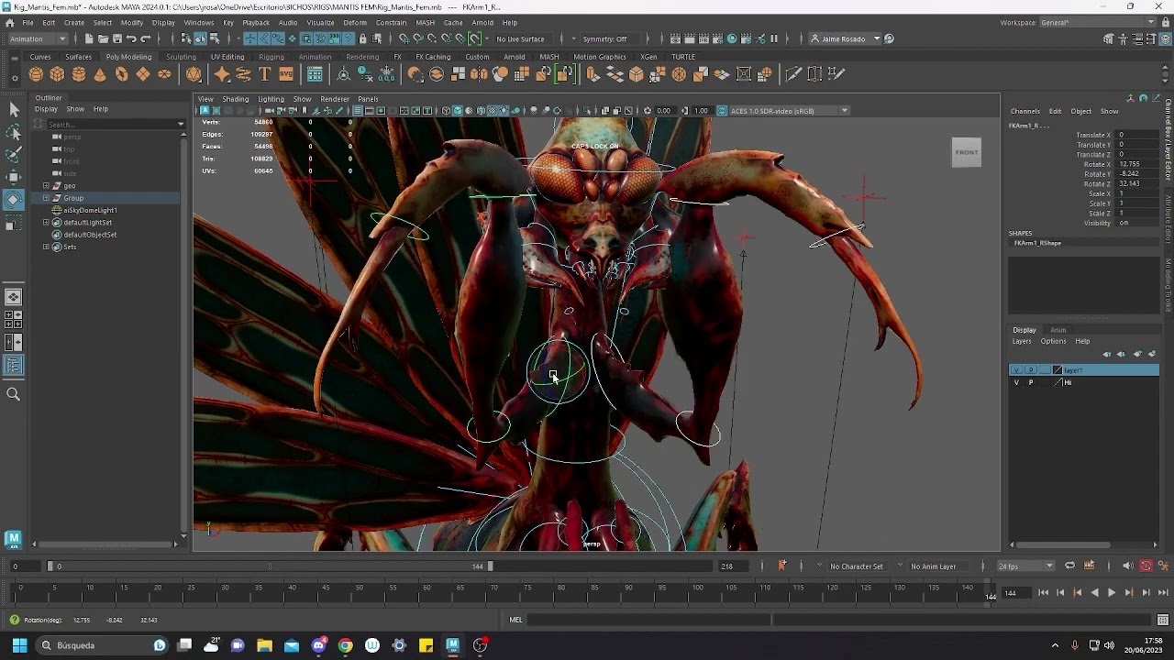Viewport: 1174px width, 660px height.
Task: Click the Rotate X value field
Action: point(1137,164)
